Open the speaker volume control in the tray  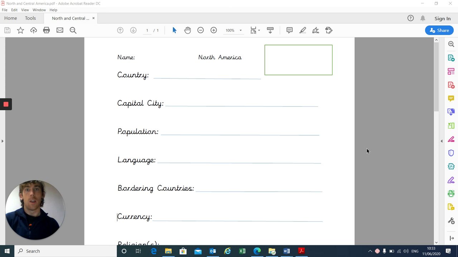[406, 251]
